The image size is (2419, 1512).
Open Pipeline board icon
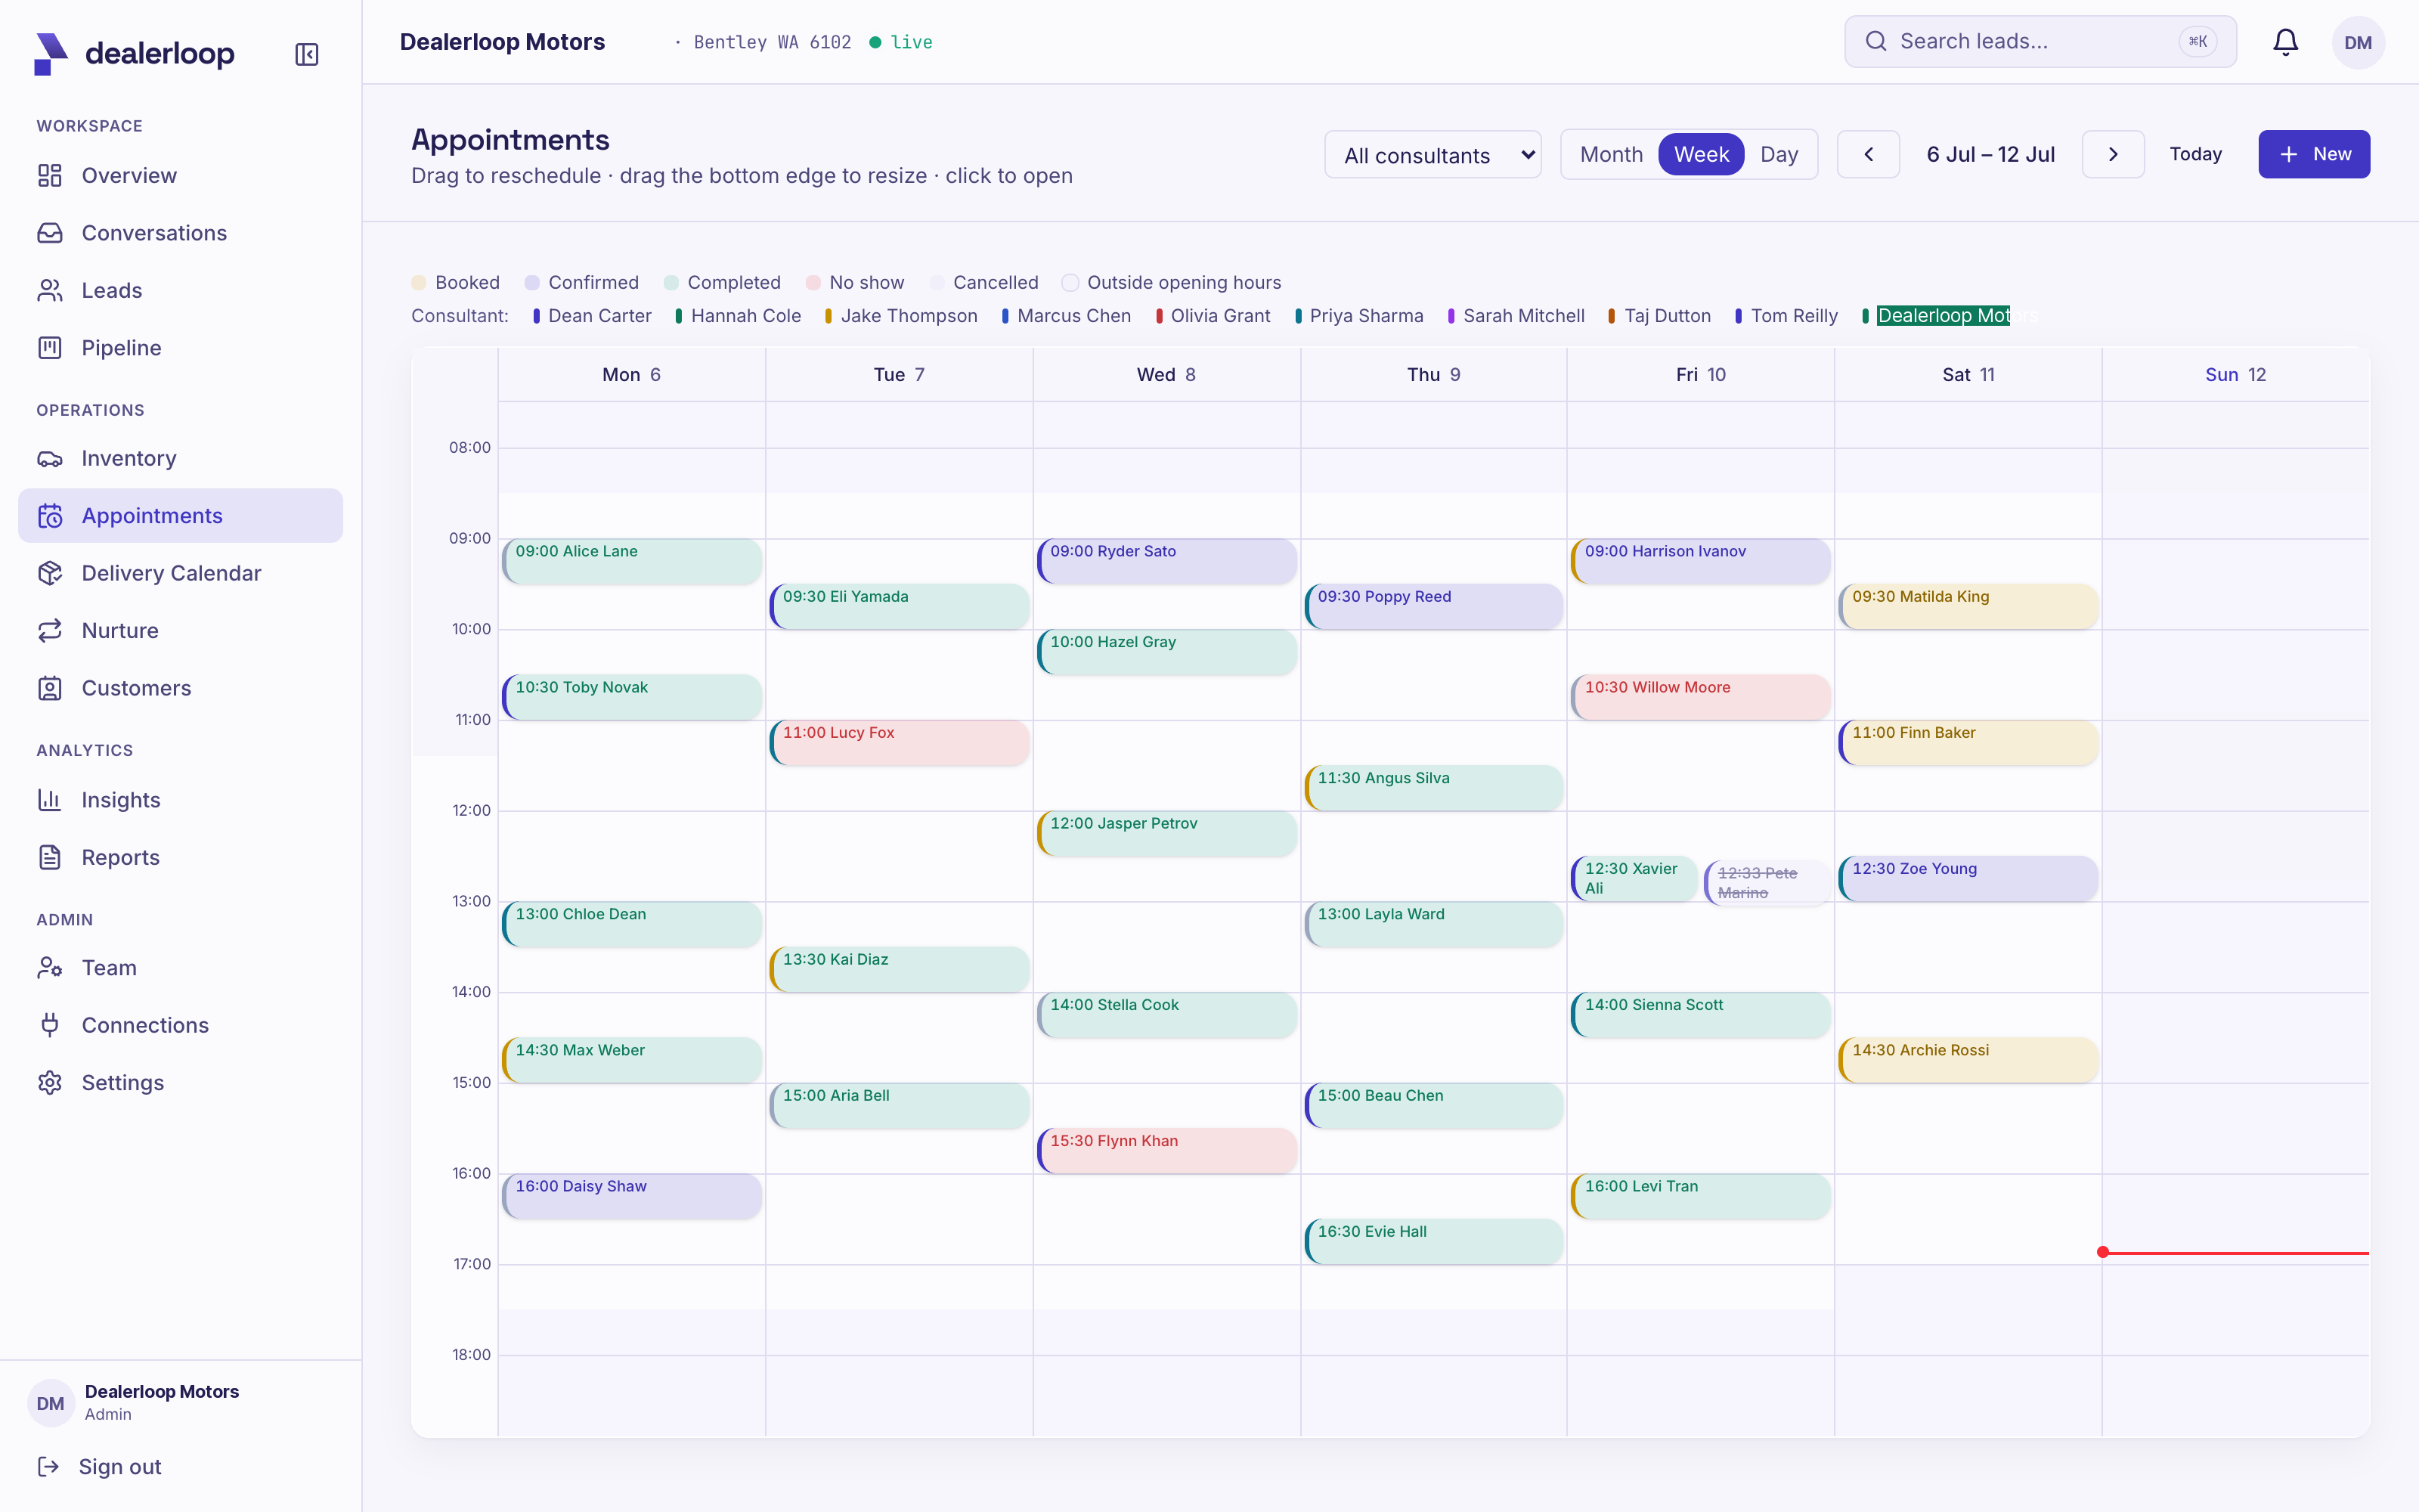coord(50,348)
